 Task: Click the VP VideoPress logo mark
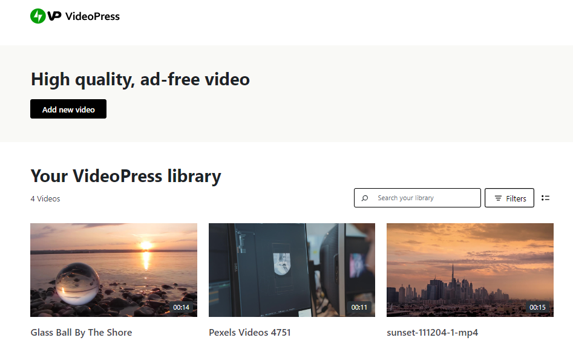point(54,16)
